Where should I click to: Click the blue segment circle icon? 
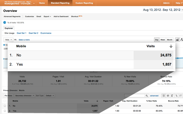(5, 22)
